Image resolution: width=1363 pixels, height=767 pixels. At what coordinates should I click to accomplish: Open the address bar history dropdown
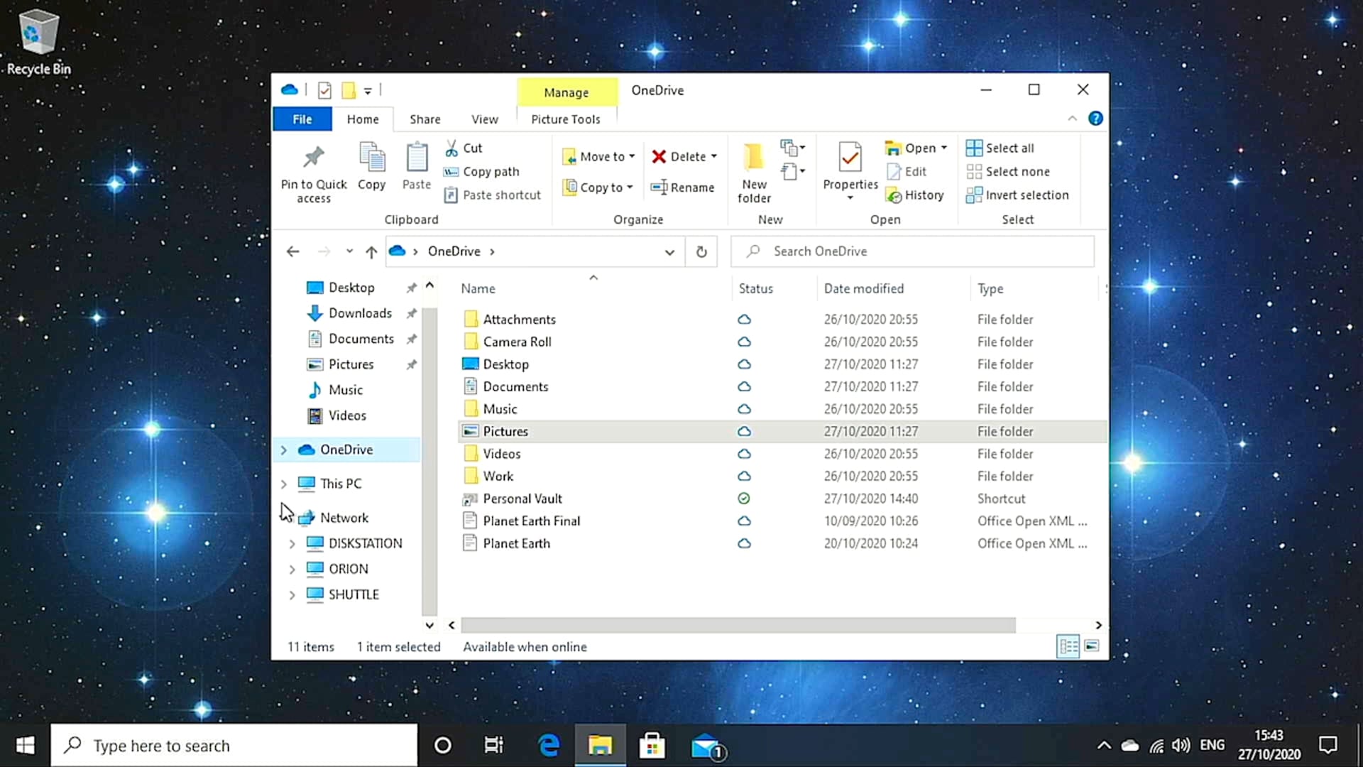669,251
